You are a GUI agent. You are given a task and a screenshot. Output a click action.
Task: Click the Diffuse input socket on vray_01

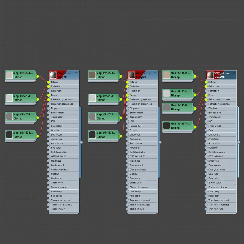pos(49,82)
